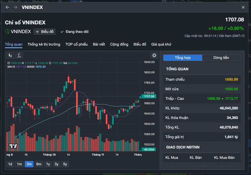
Task: Open the candlestick chart type selector
Action: (10, 55)
